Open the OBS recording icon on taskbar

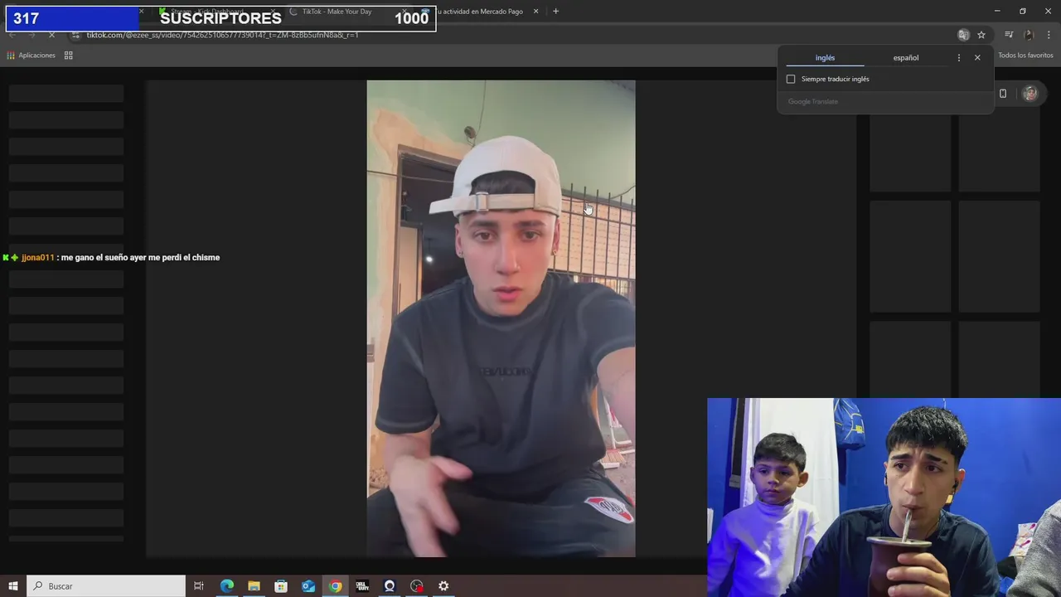pos(417,586)
